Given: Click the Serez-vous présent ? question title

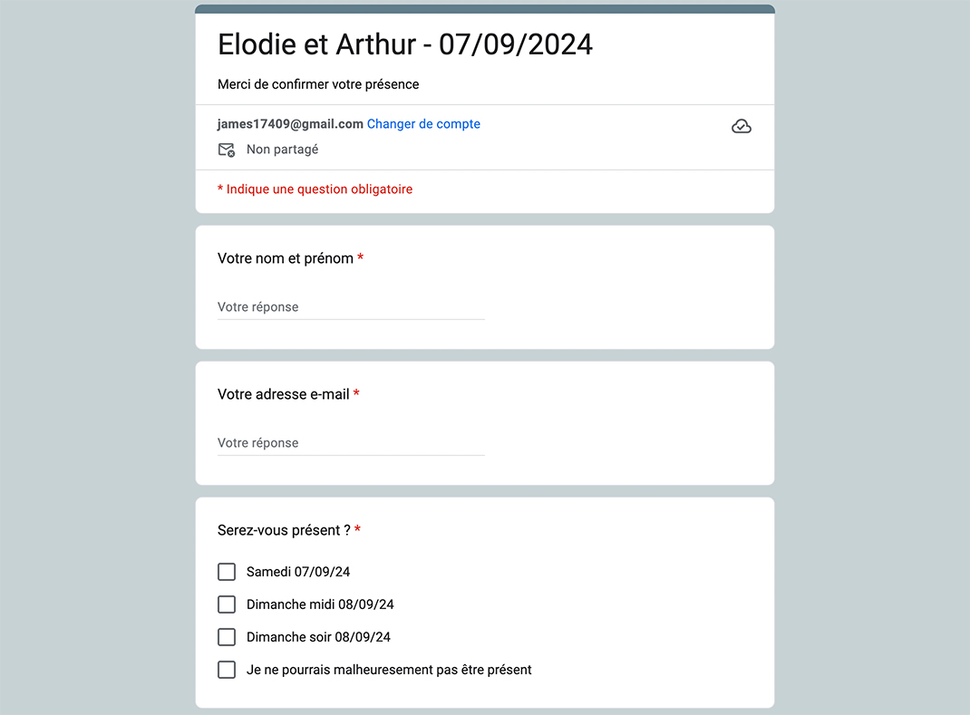Looking at the screenshot, I should click(x=284, y=531).
